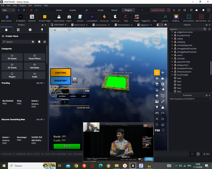Click the Unit Conversion plugin icon
Image resolution: width=212 pixels, height=169 pixels.
pyautogui.click(x=189, y=18)
